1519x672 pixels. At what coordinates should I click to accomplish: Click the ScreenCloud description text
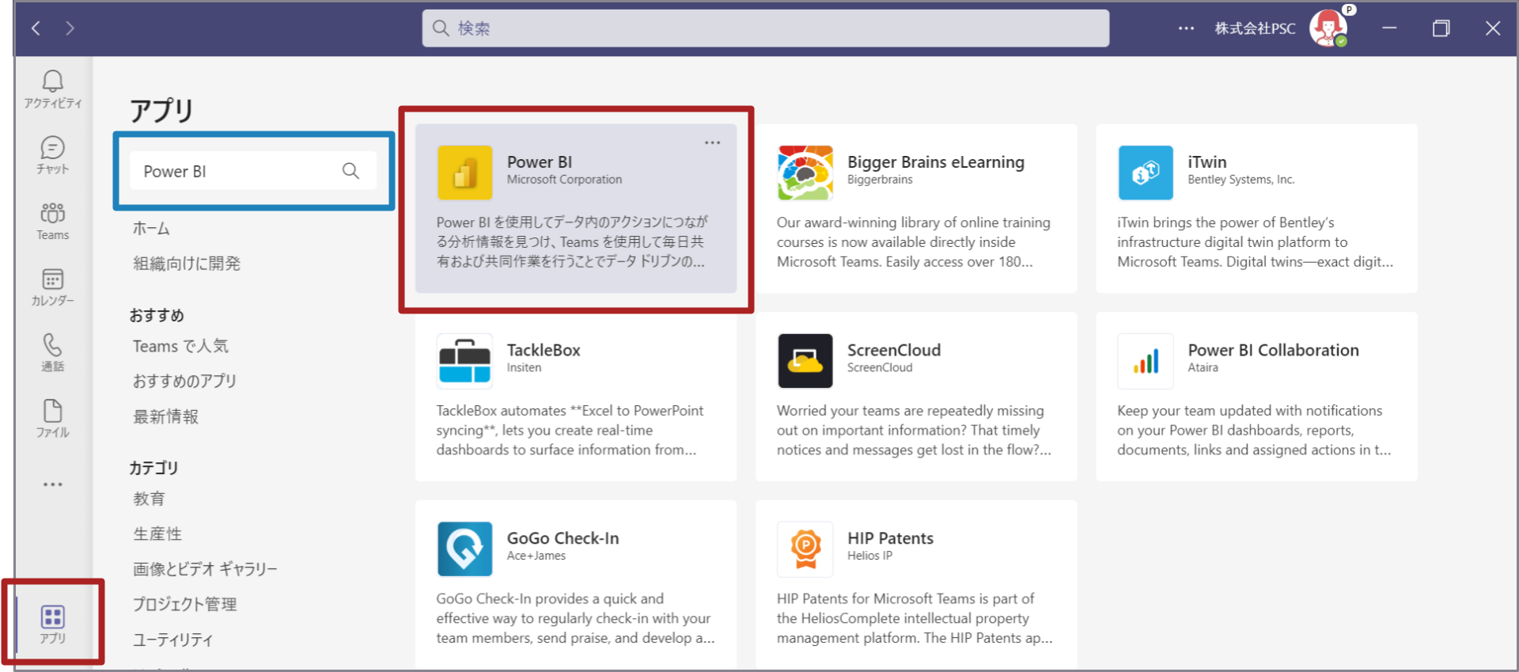(914, 430)
